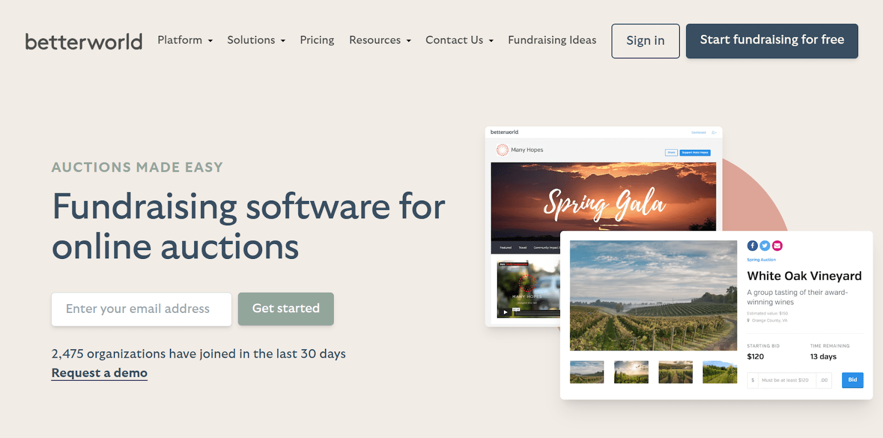Go to the Pricing page
Viewport: 883px width, 438px height.
317,40
